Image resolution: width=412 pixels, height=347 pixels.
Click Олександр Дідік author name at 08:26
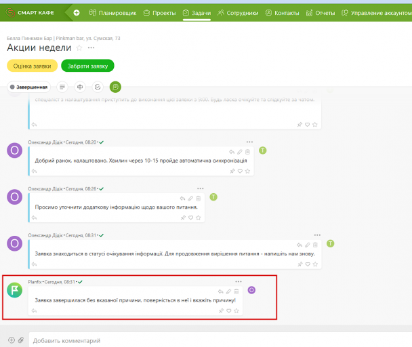tap(45, 188)
